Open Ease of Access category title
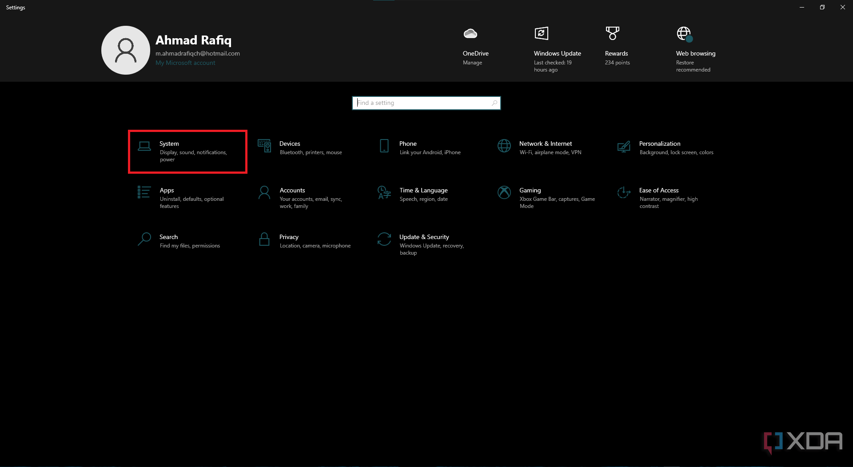This screenshot has width=853, height=467. (659, 190)
